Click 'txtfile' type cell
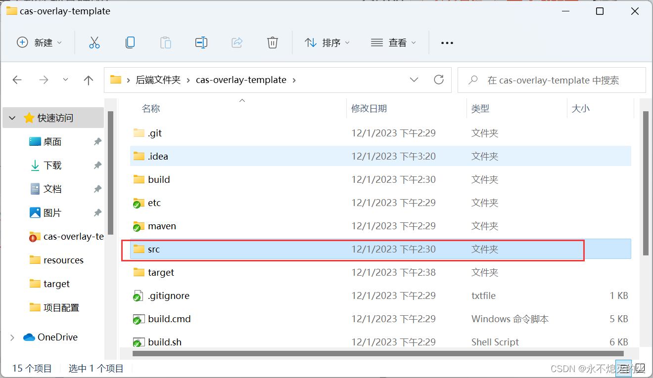653x378 pixels. tap(483, 296)
